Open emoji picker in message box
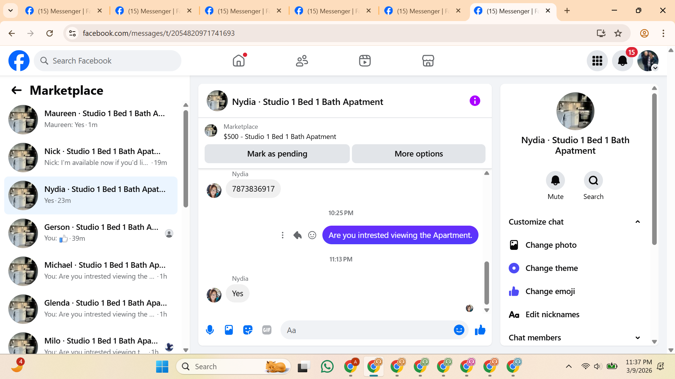Viewport: 675px width, 379px height. (459, 330)
